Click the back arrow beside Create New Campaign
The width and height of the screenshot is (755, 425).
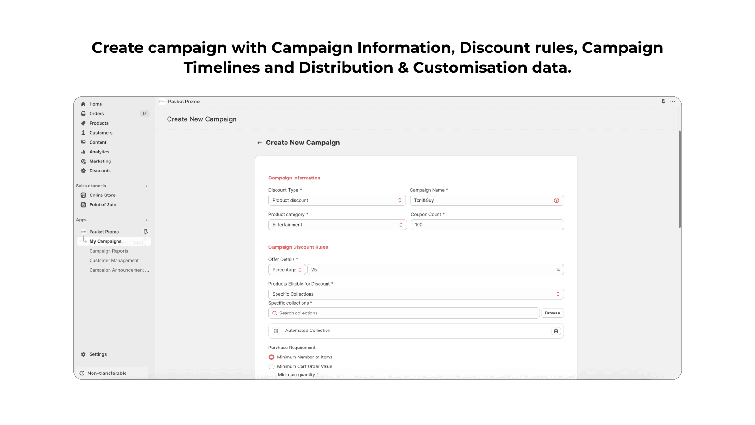[260, 143]
